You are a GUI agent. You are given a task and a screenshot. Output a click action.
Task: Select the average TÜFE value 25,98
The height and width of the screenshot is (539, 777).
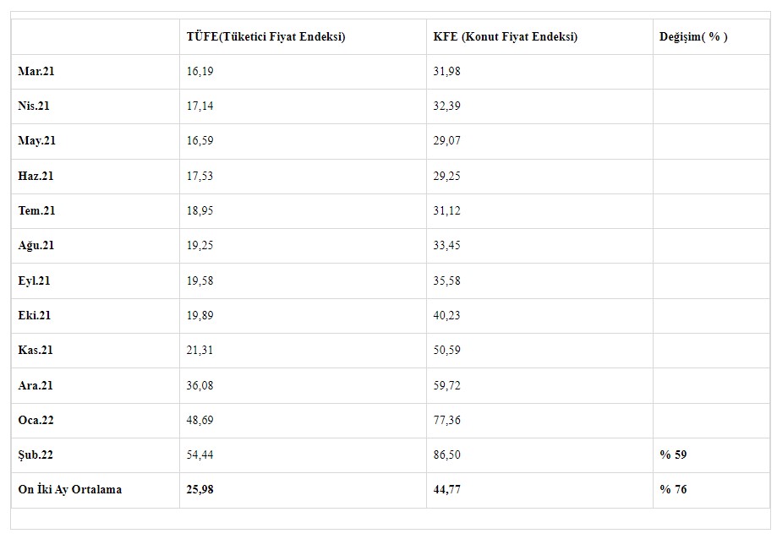(x=200, y=489)
